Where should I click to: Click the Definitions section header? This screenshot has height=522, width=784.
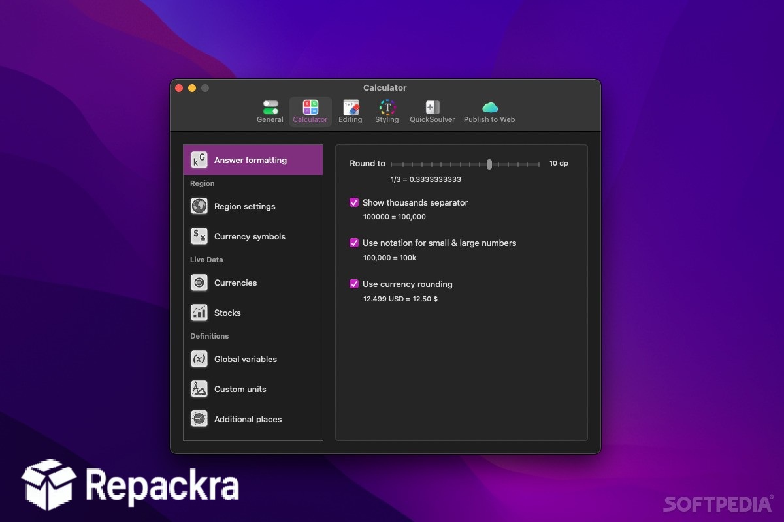pyautogui.click(x=210, y=336)
